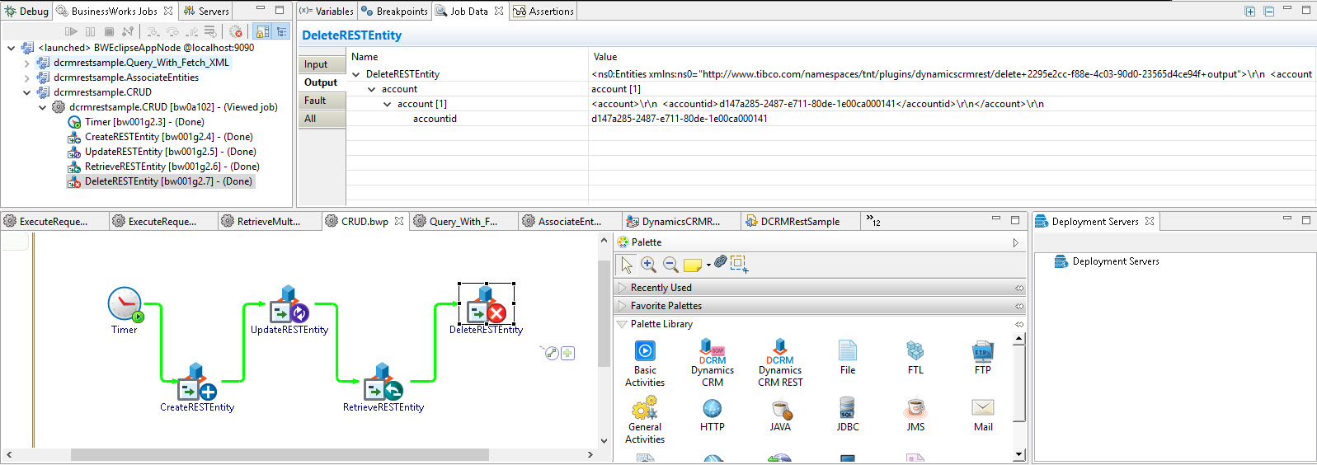This screenshot has width=1317, height=465.
Task: Open the General Activities palette
Action: 645,420
